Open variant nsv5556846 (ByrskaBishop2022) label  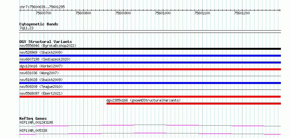[48, 46]
